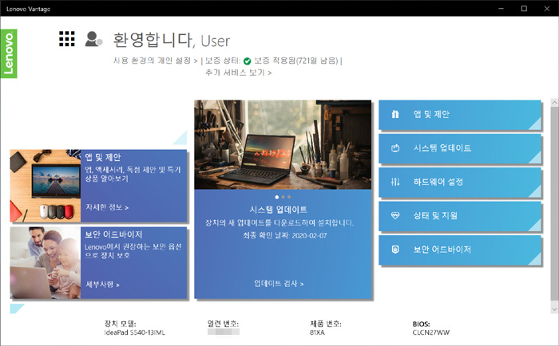Screen dimensions: 559x346
Task: Click the update icon beside 시스템 업데이트 tile
Action: [395, 148]
